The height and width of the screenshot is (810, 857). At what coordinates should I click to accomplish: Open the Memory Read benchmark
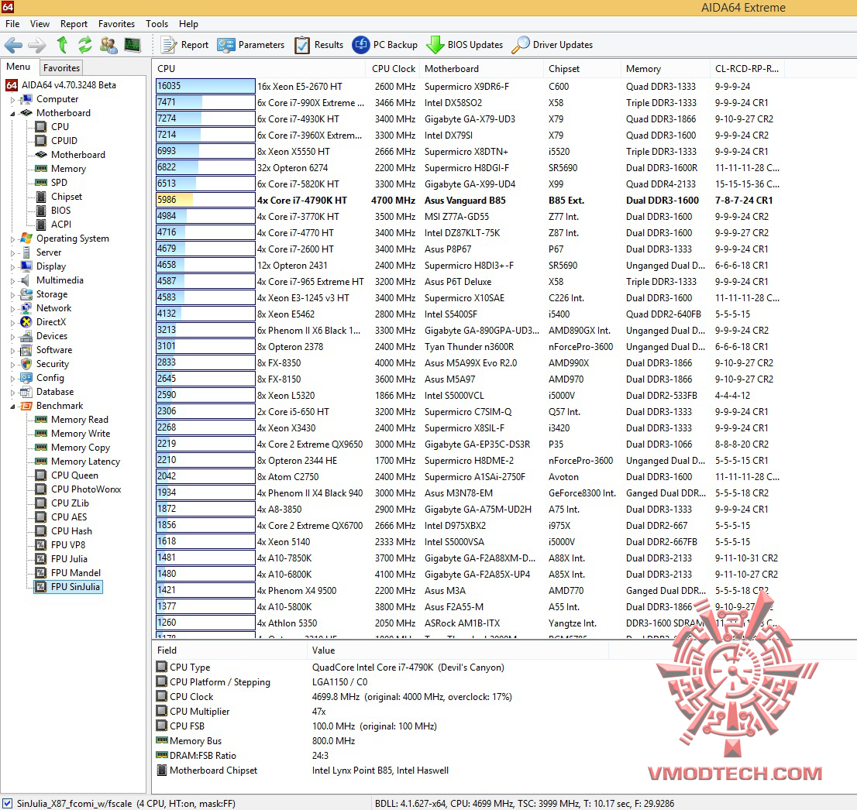(x=79, y=420)
